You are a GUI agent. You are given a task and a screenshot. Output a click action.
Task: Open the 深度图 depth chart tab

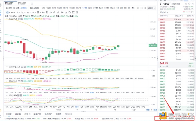pos(58,114)
